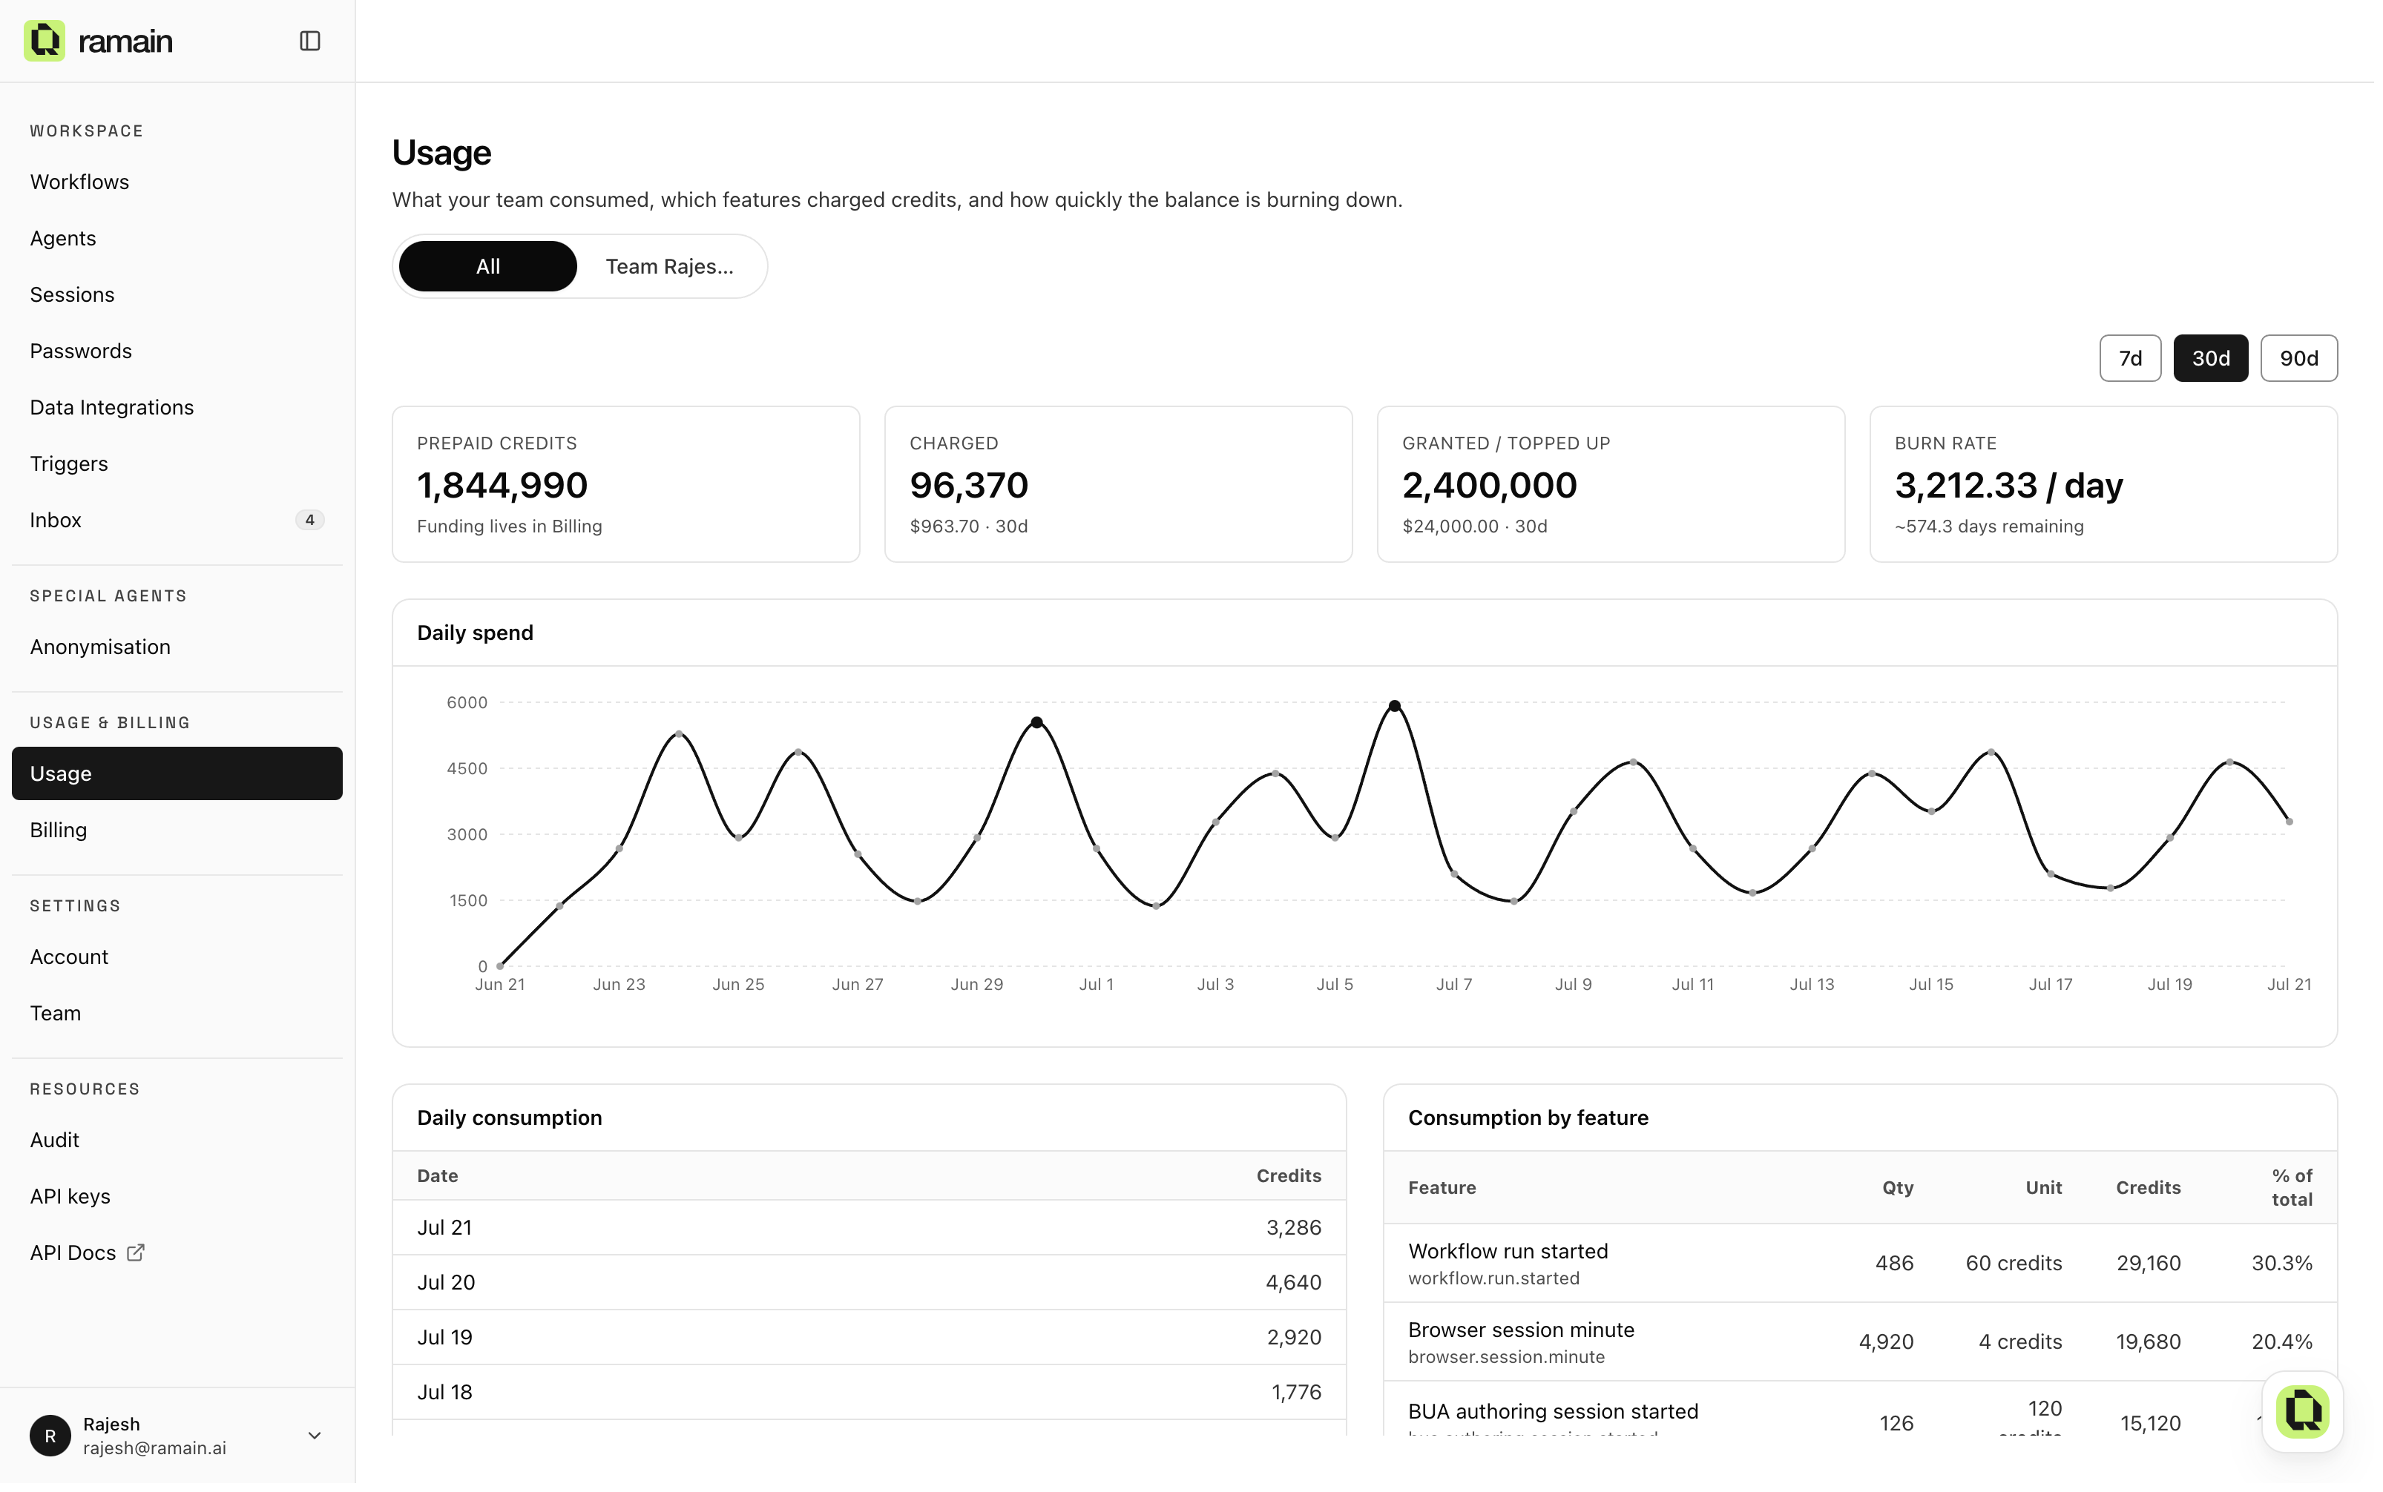Click the Workflow run started feature row
The height and width of the screenshot is (1492, 2383).
coord(1860,1264)
